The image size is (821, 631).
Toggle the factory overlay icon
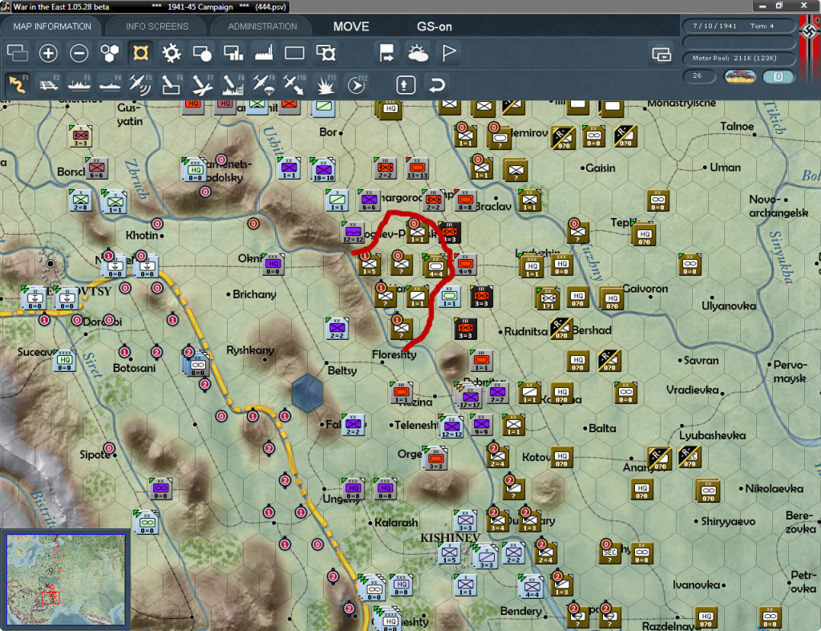264,53
